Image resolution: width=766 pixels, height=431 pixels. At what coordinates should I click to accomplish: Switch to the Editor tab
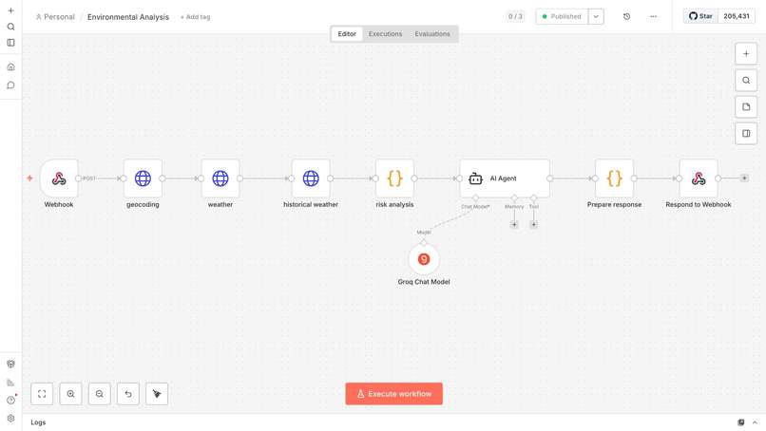[x=347, y=33]
